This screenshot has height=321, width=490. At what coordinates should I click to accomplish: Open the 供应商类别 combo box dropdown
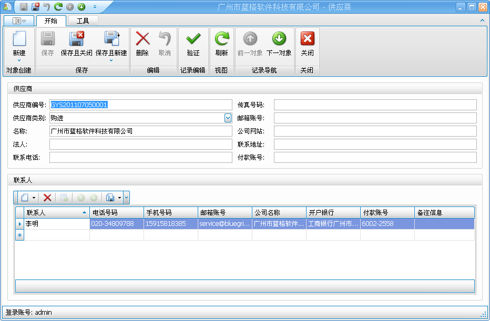click(228, 118)
